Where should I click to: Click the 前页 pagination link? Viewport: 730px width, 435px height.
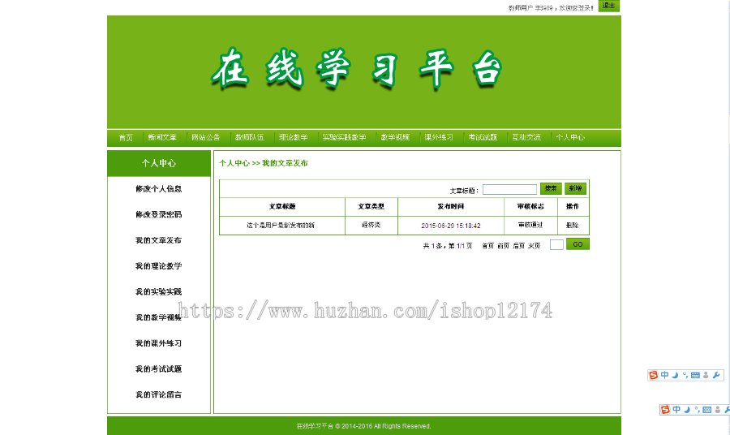point(503,246)
